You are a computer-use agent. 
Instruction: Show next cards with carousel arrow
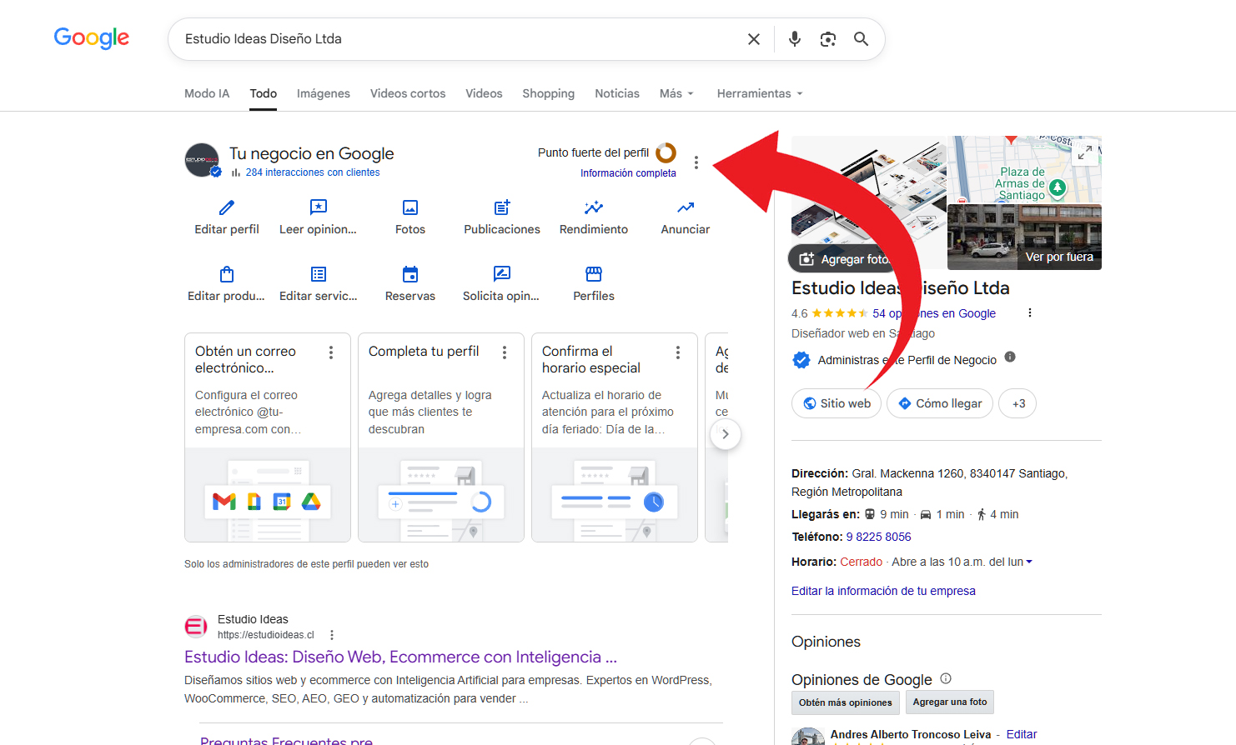pos(726,434)
